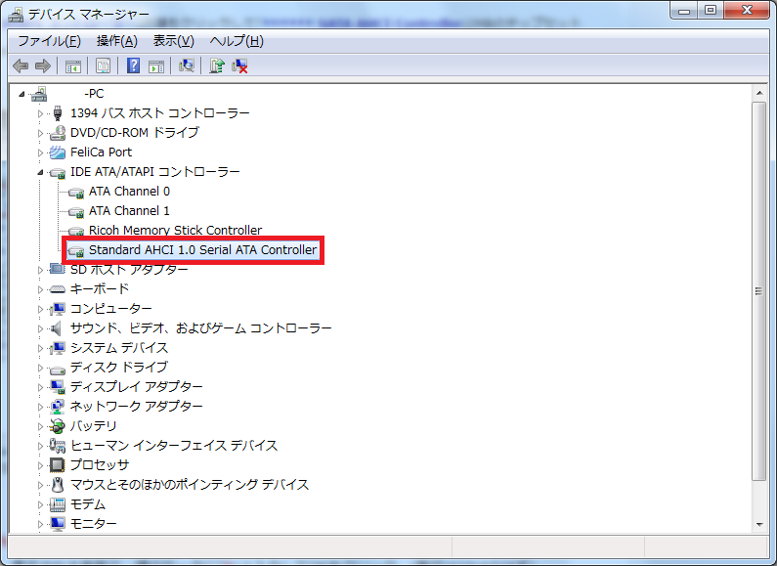Screen dimensions: 777x566
Task: Expand the 1394 バス ホスト コントローラー node
Action: 41,113
